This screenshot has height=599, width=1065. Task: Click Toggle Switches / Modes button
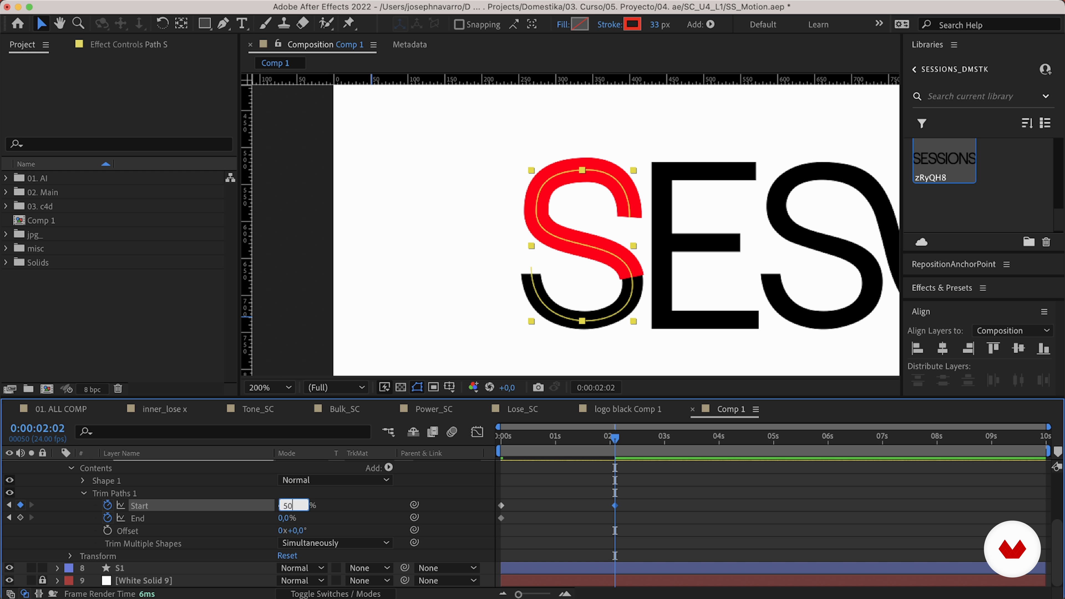point(335,594)
